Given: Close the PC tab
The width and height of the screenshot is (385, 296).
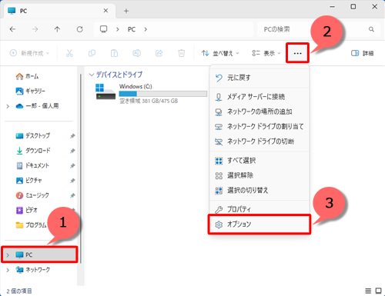Looking at the screenshot, I should tap(105, 11).
